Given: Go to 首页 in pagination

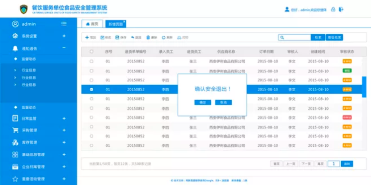Looking at the screenshot, I should pos(277,164).
